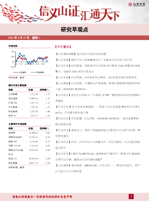Screen dimensions: 149x211
Task: Select the 科创50 row in index table
Action: (x=29, y=116)
